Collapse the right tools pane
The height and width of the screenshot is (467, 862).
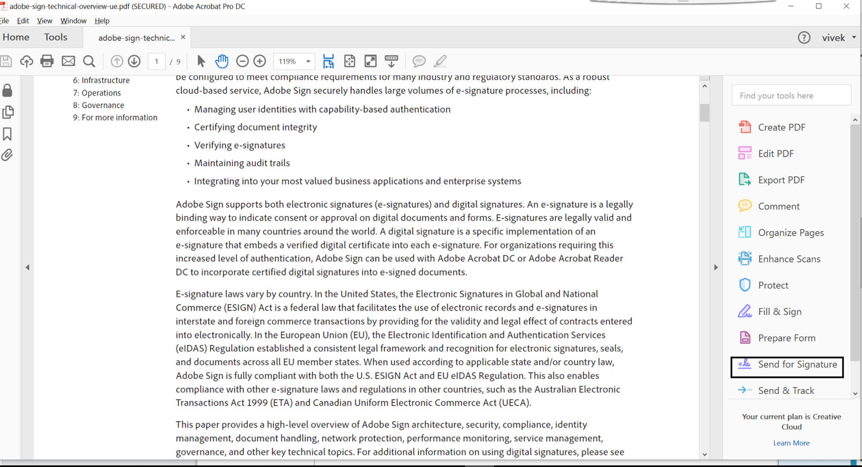click(x=716, y=267)
